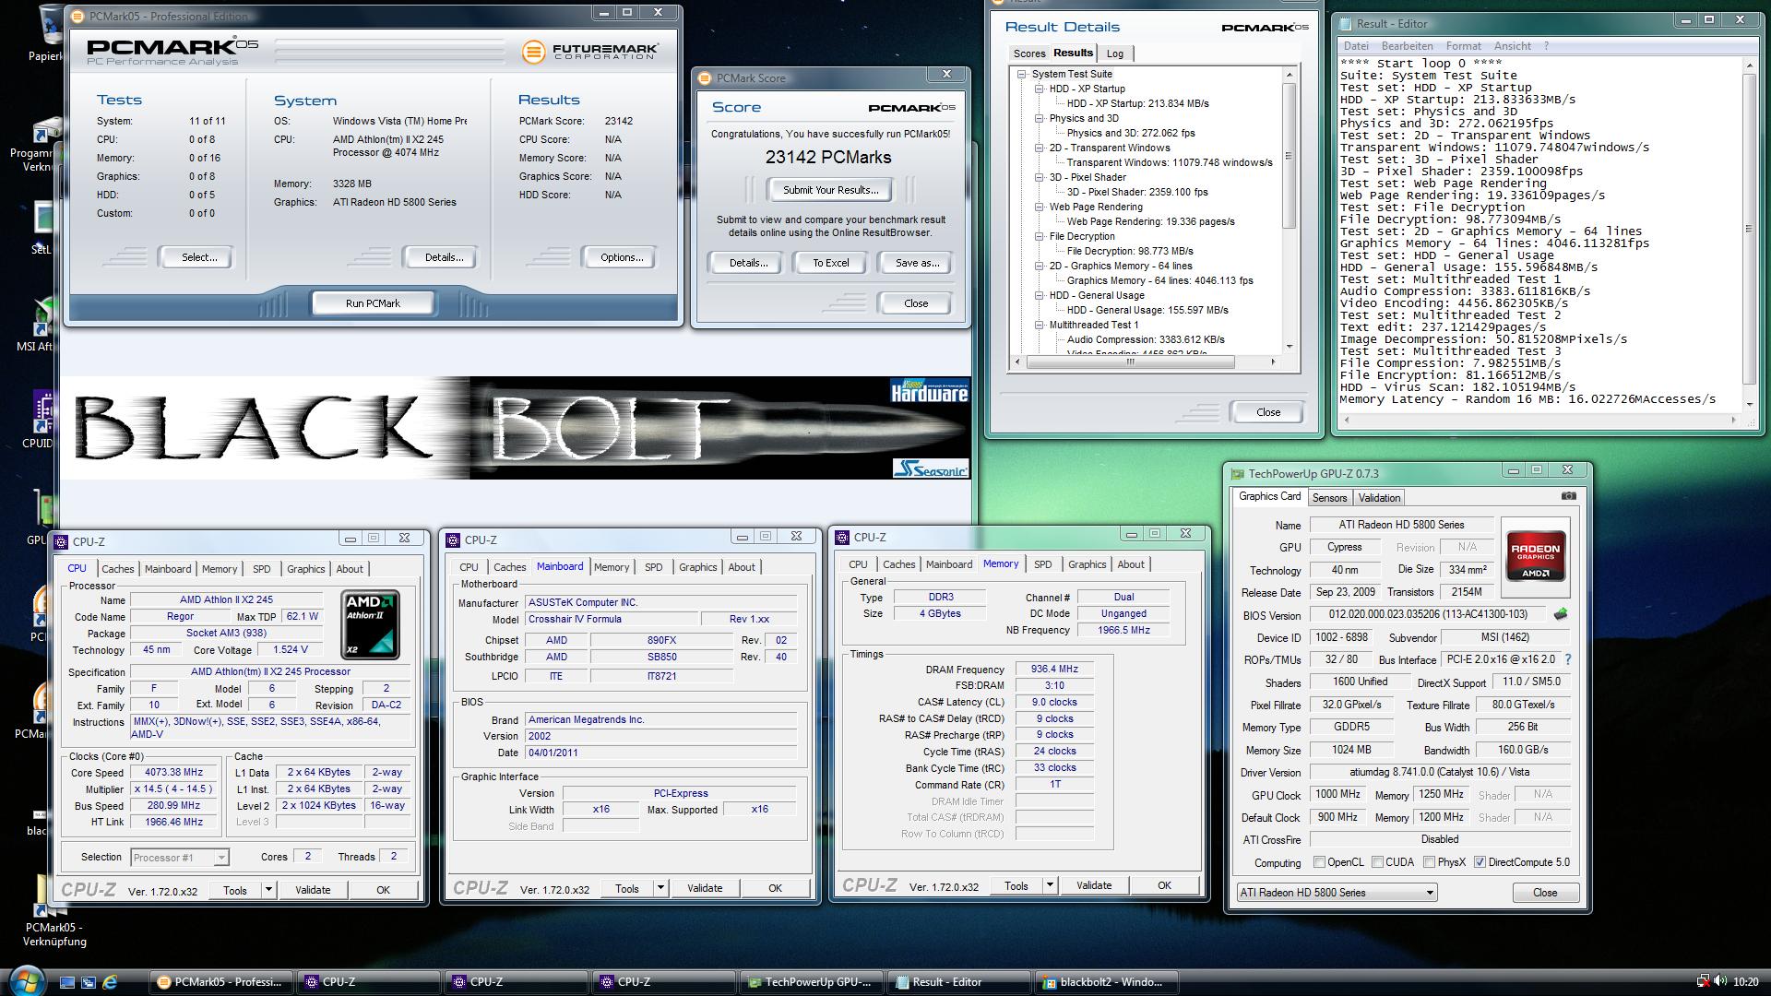Click the Result Details horizontal scrollbar thumb
This screenshot has height=996, width=1771.
point(1129,362)
